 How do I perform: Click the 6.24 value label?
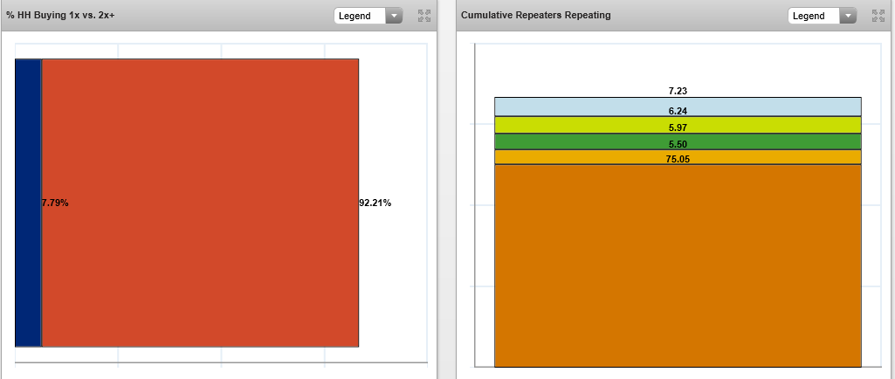(x=678, y=111)
